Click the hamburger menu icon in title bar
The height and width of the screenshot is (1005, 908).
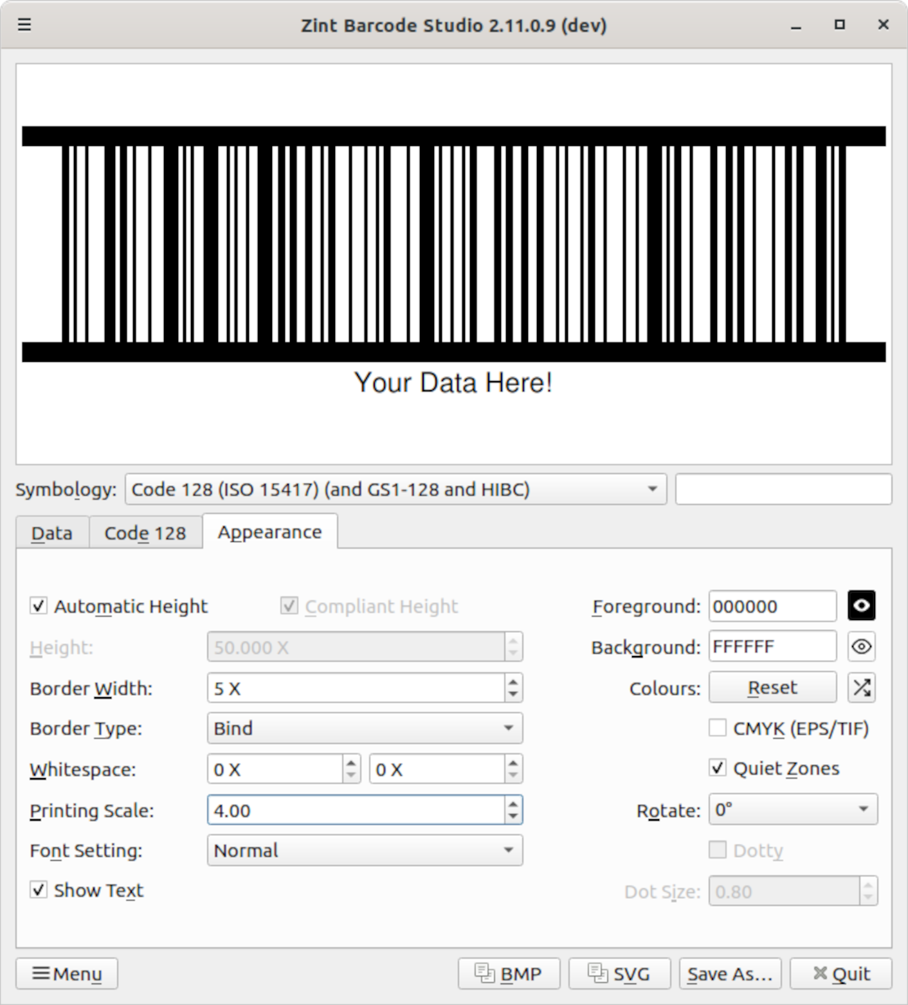[24, 25]
